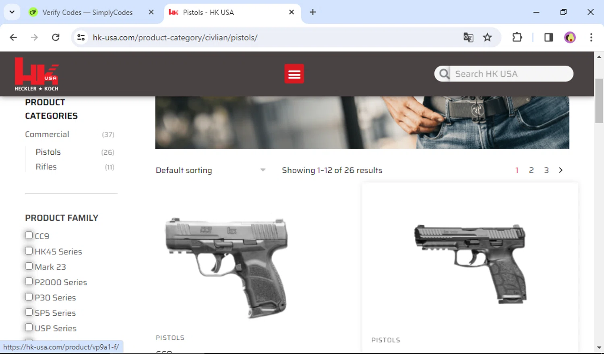Image resolution: width=604 pixels, height=354 pixels.
Task: Open the Default sorting dropdown
Action: [x=211, y=170]
